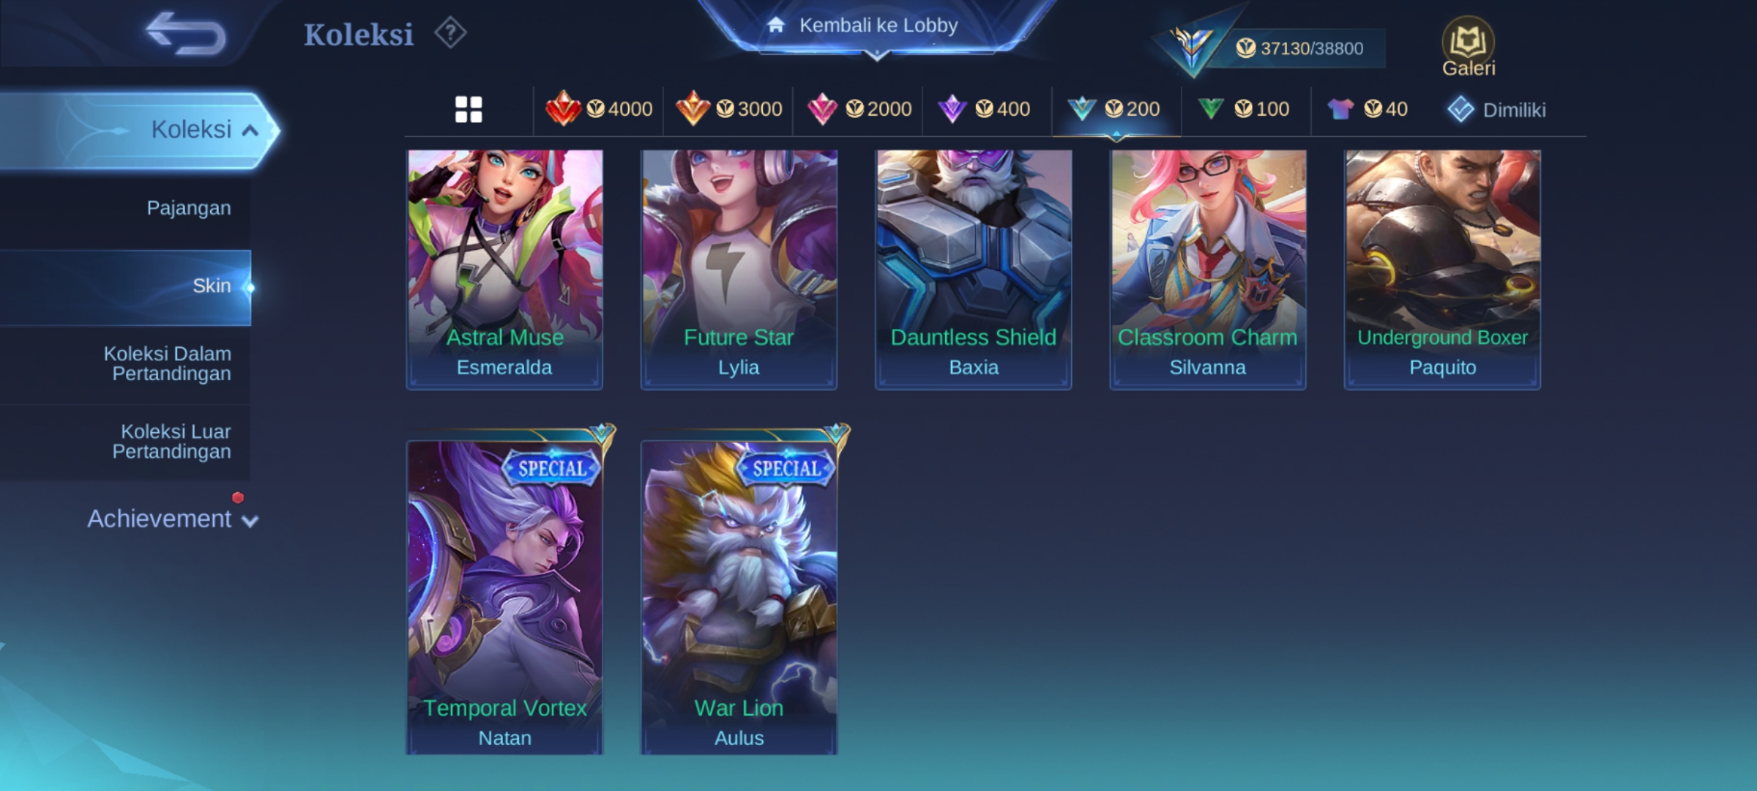The width and height of the screenshot is (1757, 791).
Task: Filter by pink 2000 point gem tier
Action: 858,109
